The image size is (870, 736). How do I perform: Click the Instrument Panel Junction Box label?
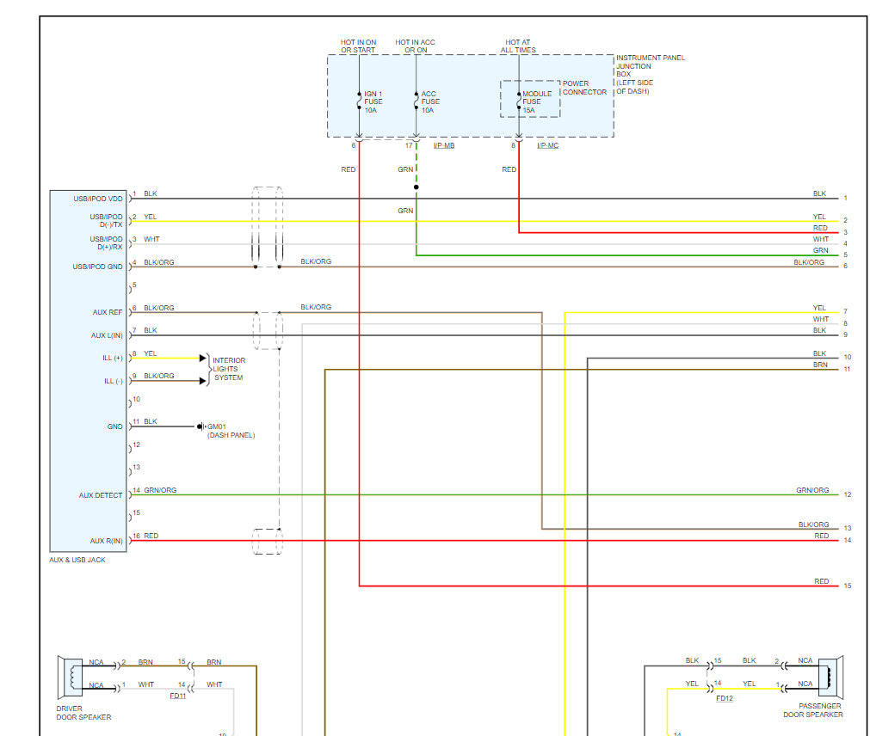pos(651,74)
